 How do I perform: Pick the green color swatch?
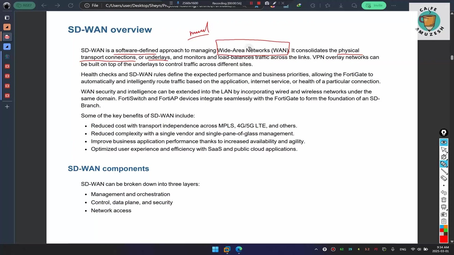(x=446, y=230)
